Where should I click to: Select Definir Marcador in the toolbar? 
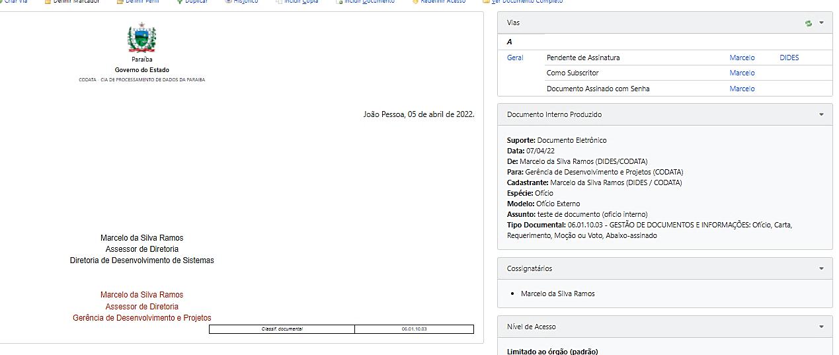[x=75, y=2]
